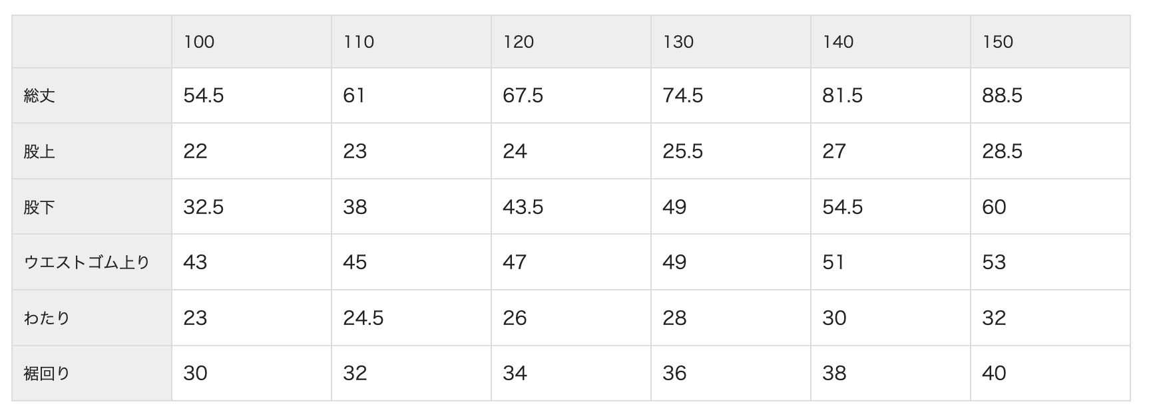Click the 88.5 value in 総丈 row
Viewport: 1149px width, 416px height.
[1003, 96]
